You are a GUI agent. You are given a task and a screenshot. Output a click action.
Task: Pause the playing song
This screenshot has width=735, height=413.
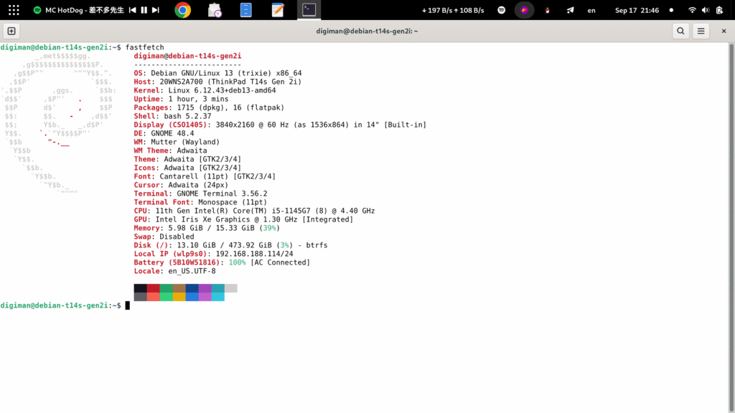coord(144,10)
